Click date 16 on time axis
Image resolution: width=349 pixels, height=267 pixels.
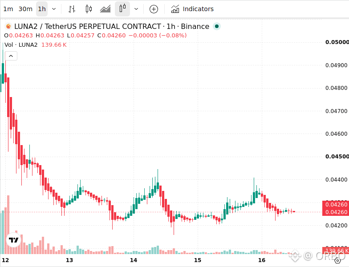[x=262, y=260]
